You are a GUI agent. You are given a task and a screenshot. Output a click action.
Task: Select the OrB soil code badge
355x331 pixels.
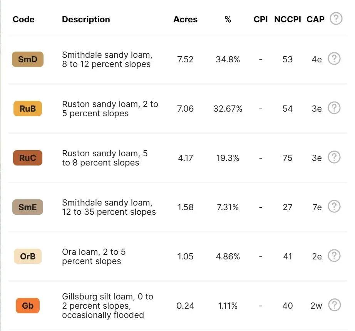click(x=28, y=256)
